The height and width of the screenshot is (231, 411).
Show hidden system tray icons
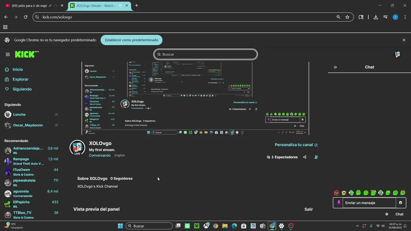tap(357, 226)
